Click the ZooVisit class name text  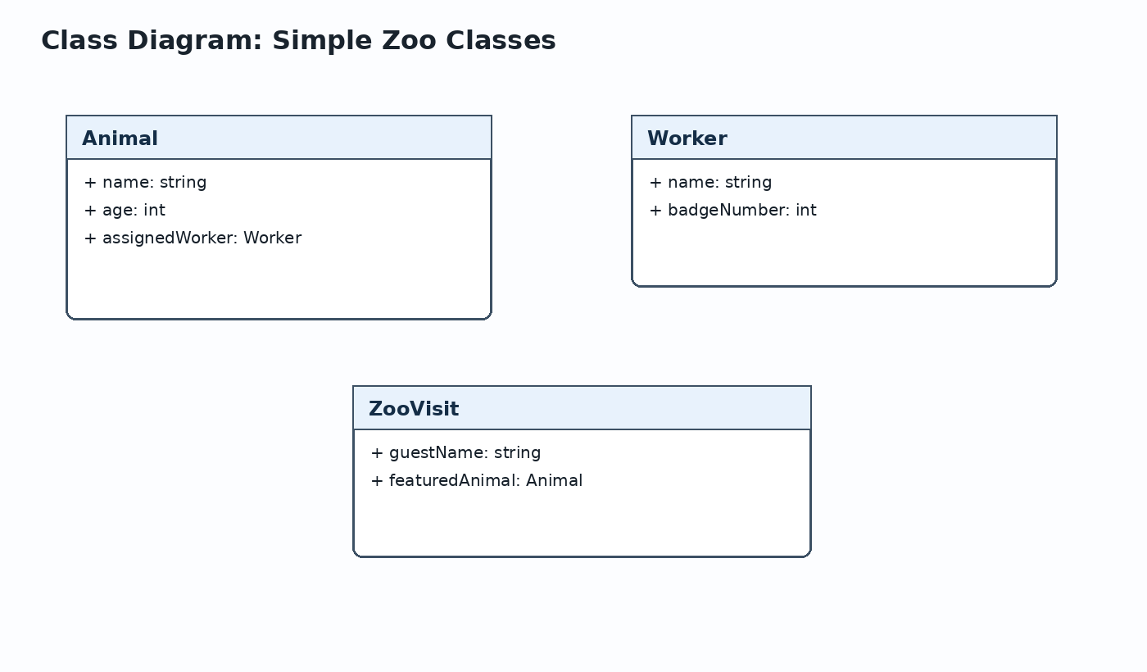(x=414, y=409)
